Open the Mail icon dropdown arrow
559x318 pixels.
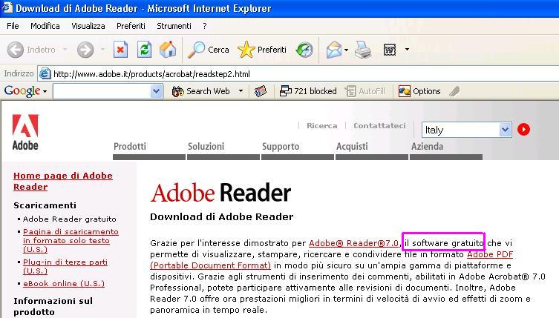tap(346, 50)
